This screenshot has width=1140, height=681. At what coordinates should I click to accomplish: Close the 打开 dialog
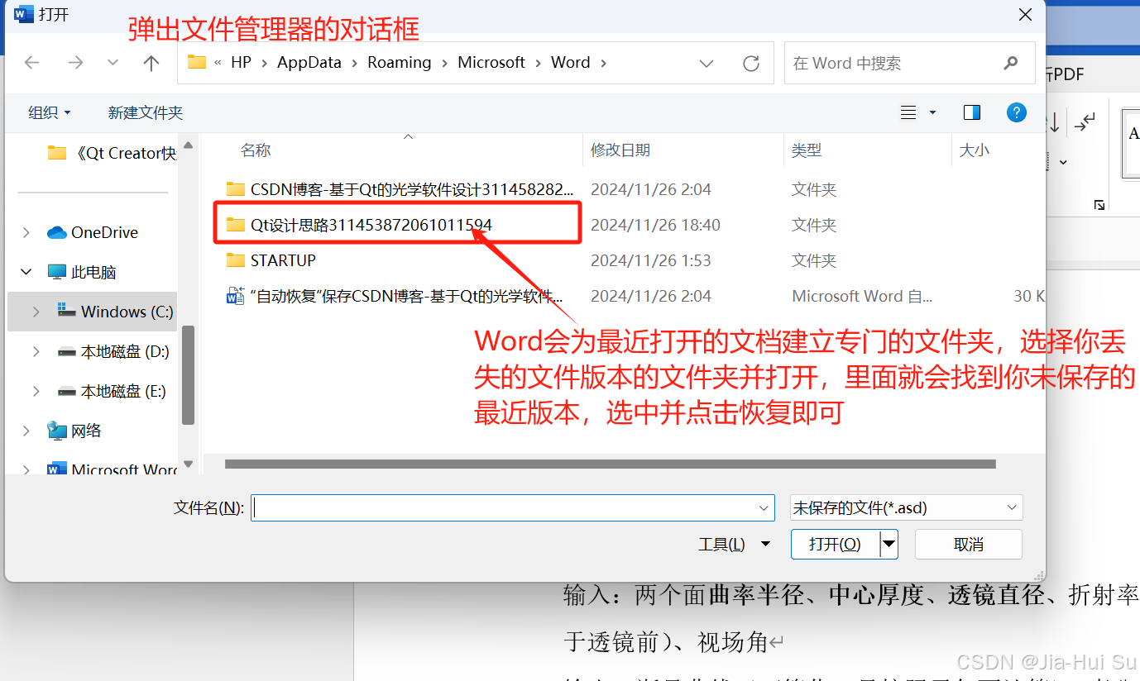point(1025,15)
